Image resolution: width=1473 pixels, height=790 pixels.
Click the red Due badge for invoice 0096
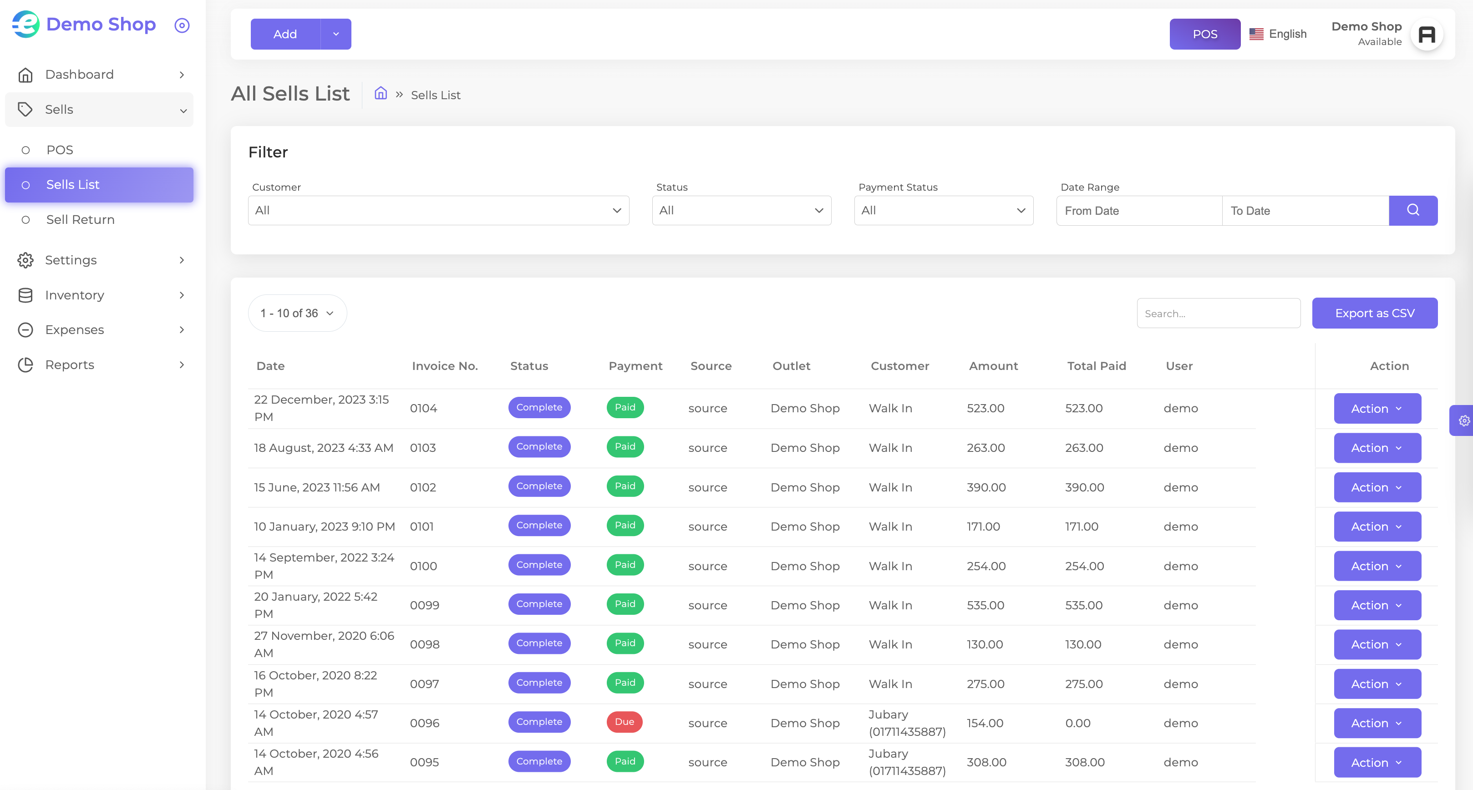(625, 722)
